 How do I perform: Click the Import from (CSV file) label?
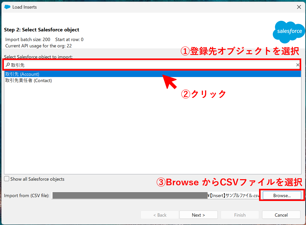pyautogui.click(x=27, y=196)
